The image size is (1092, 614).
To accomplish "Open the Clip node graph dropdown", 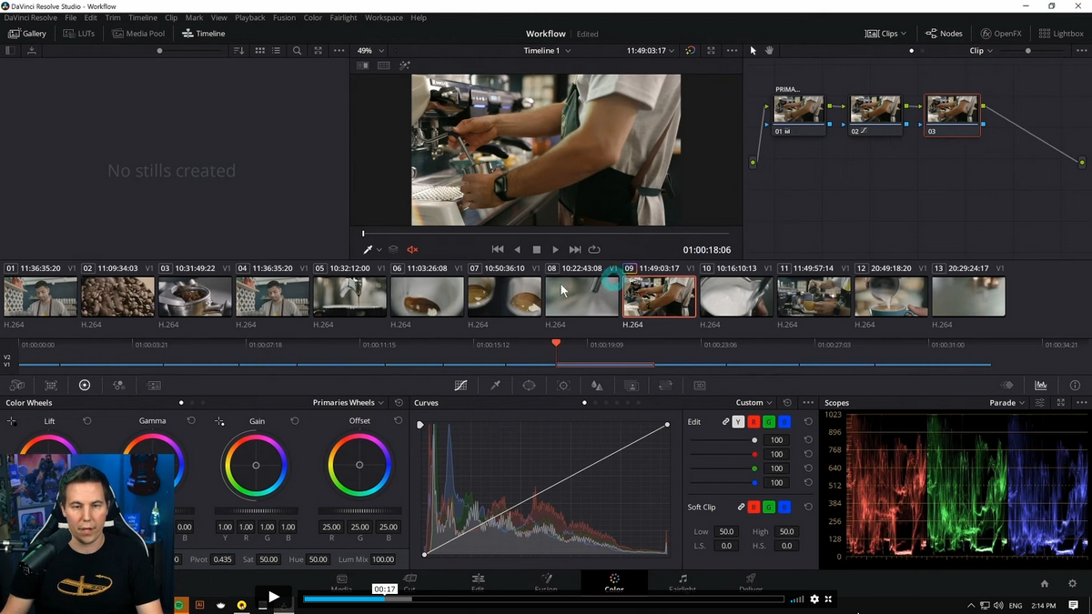I will click(x=981, y=51).
